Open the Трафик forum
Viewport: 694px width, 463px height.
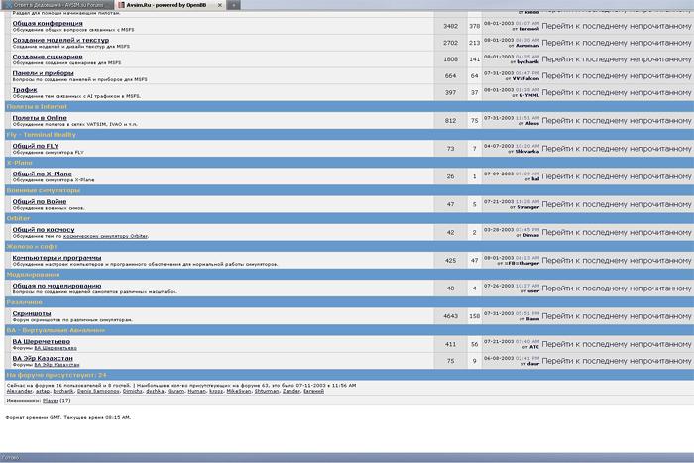(25, 90)
